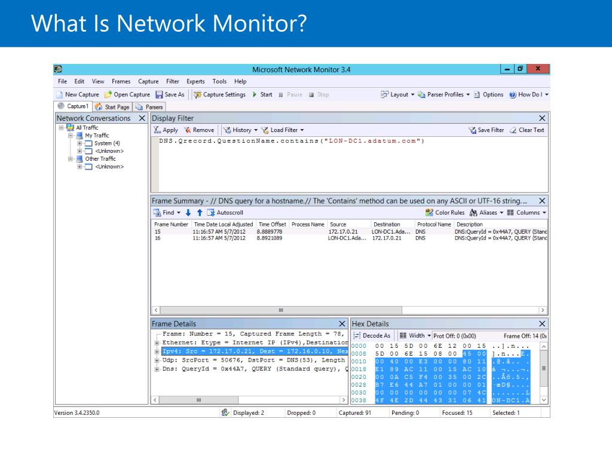Collapse the My Traffic tree node
The height and width of the screenshot is (459, 612).
(71, 136)
